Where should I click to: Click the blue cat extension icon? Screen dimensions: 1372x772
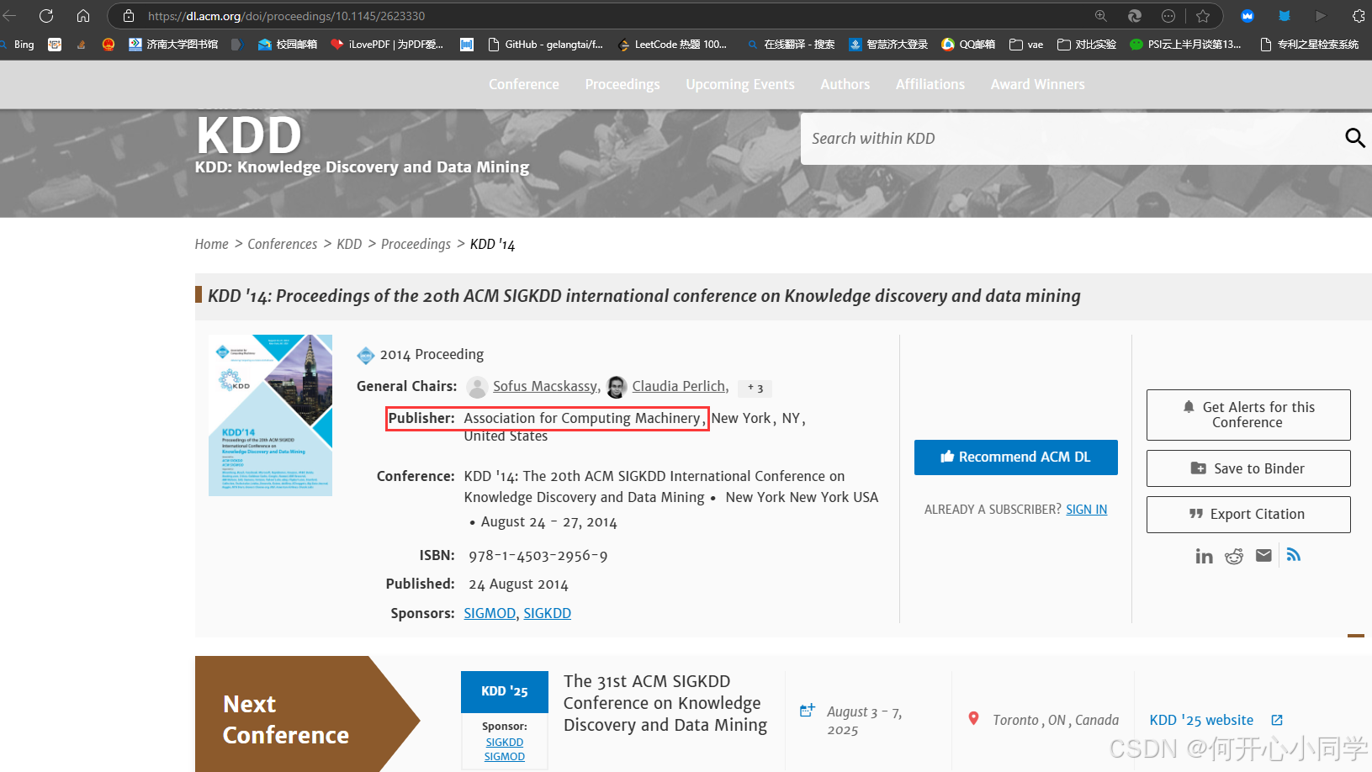(1285, 16)
